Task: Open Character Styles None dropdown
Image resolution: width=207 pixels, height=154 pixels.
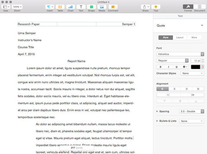Action: [x=192, y=73]
